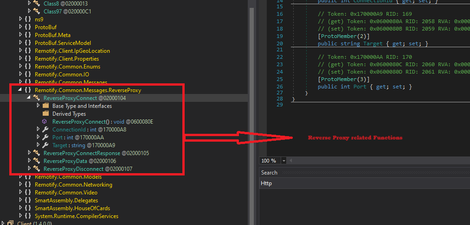
Task: Click the Search box containing Http
Action: pos(365,183)
